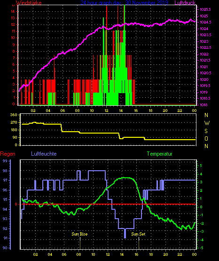Click pressure axis value 1020.5
Image resolution: width=219 pixels, height=261 pixels.
pyautogui.click(x=205, y=73)
